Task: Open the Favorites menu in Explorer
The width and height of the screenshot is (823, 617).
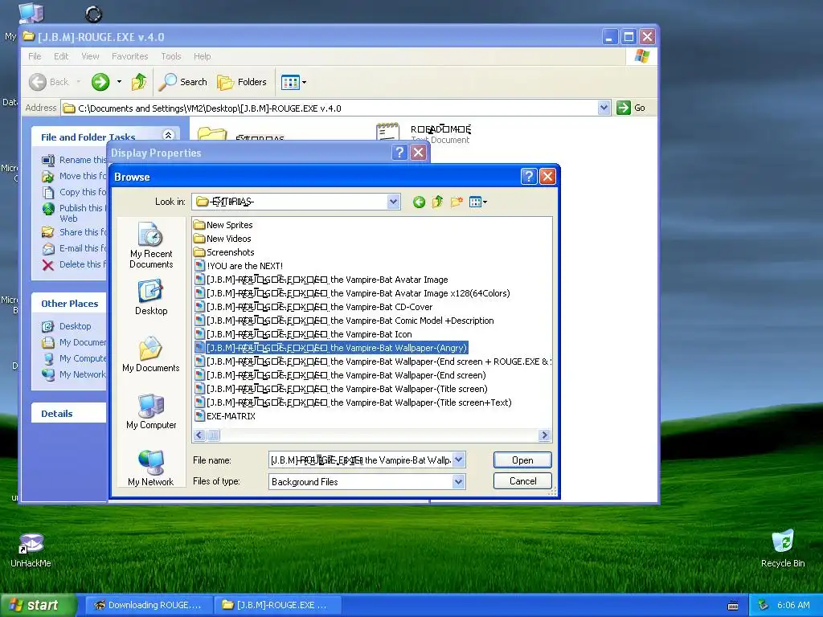Action: click(x=129, y=56)
